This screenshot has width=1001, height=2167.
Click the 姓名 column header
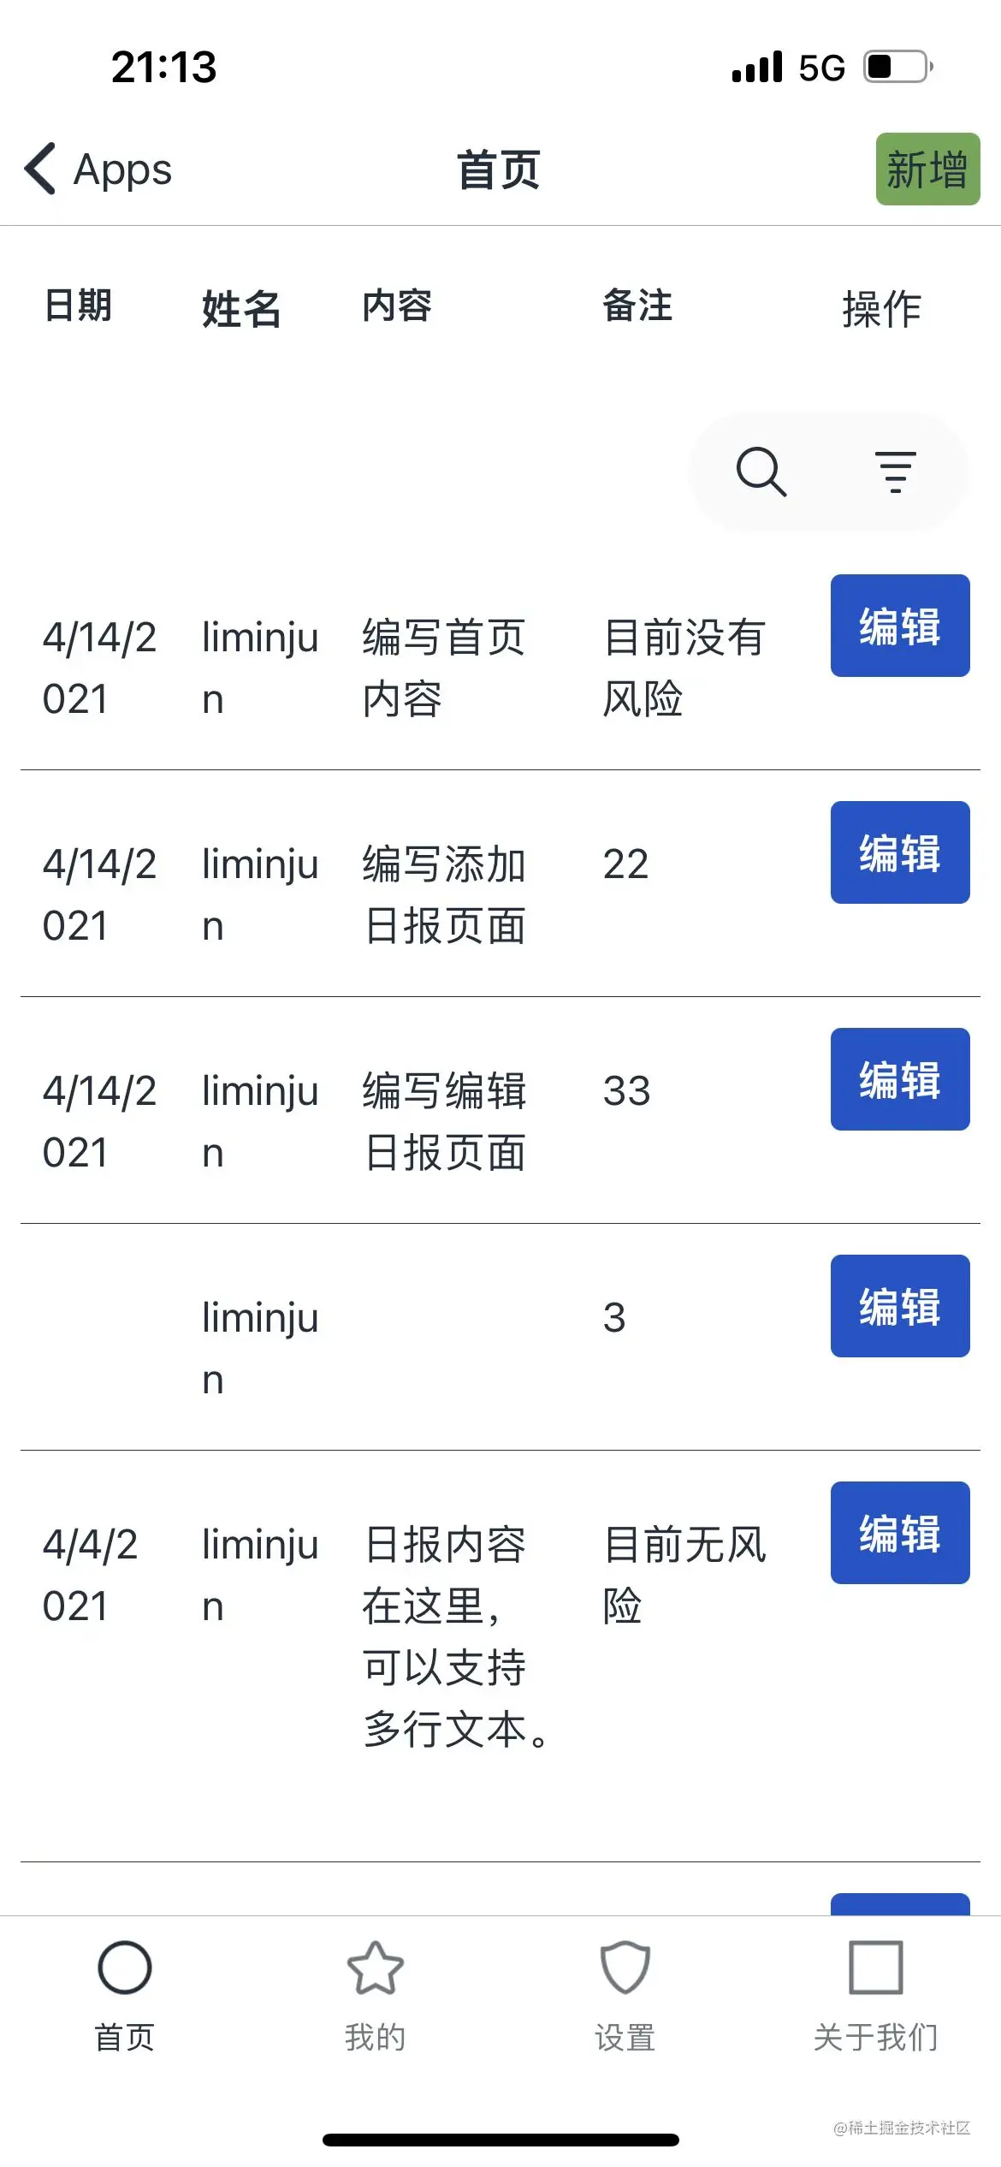[241, 309]
